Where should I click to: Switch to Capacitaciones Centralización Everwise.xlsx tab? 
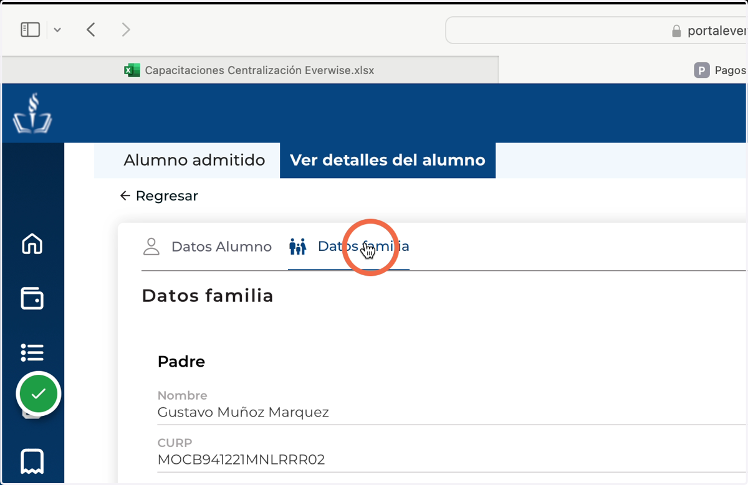pyautogui.click(x=250, y=70)
